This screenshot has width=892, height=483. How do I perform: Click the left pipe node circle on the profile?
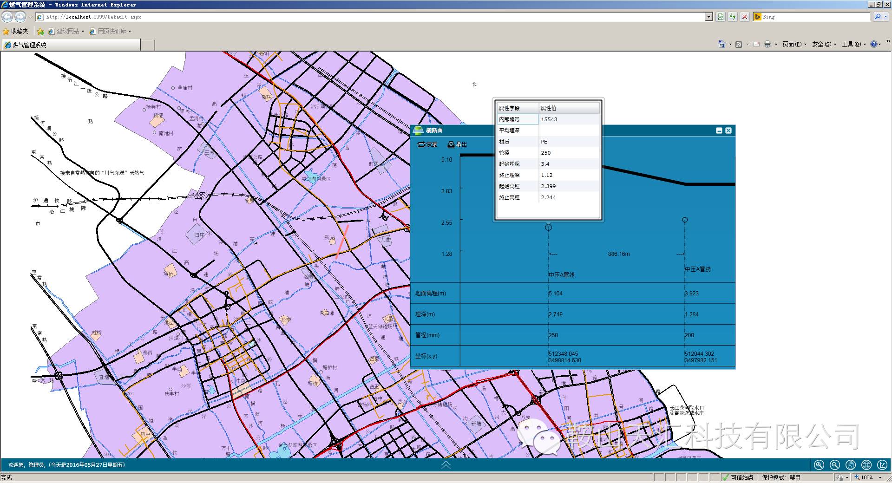click(x=549, y=227)
